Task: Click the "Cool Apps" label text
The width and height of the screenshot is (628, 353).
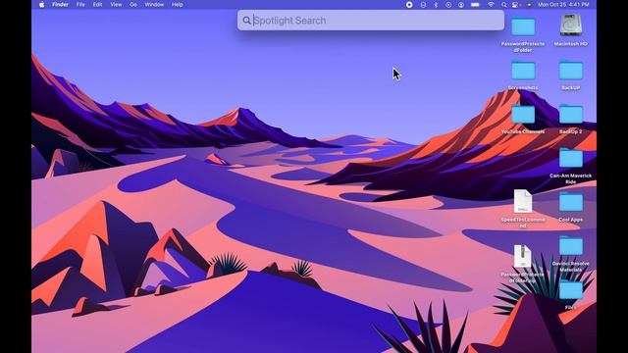Action: pos(571,220)
